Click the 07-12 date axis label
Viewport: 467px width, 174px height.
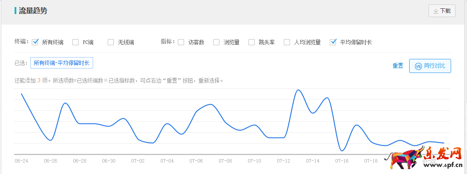[x=283, y=161]
